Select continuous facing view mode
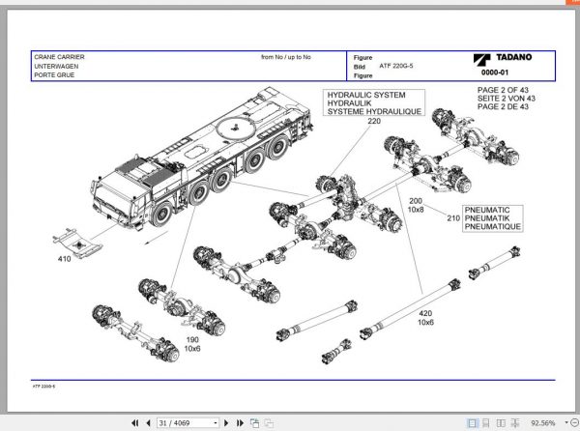Image resolution: width=580 pixels, height=431 pixels. (x=515, y=423)
